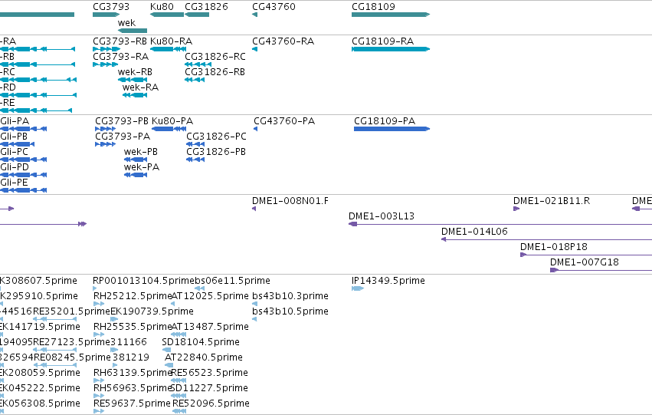Select the RH56963.5prime EST label

(x=133, y=389)
